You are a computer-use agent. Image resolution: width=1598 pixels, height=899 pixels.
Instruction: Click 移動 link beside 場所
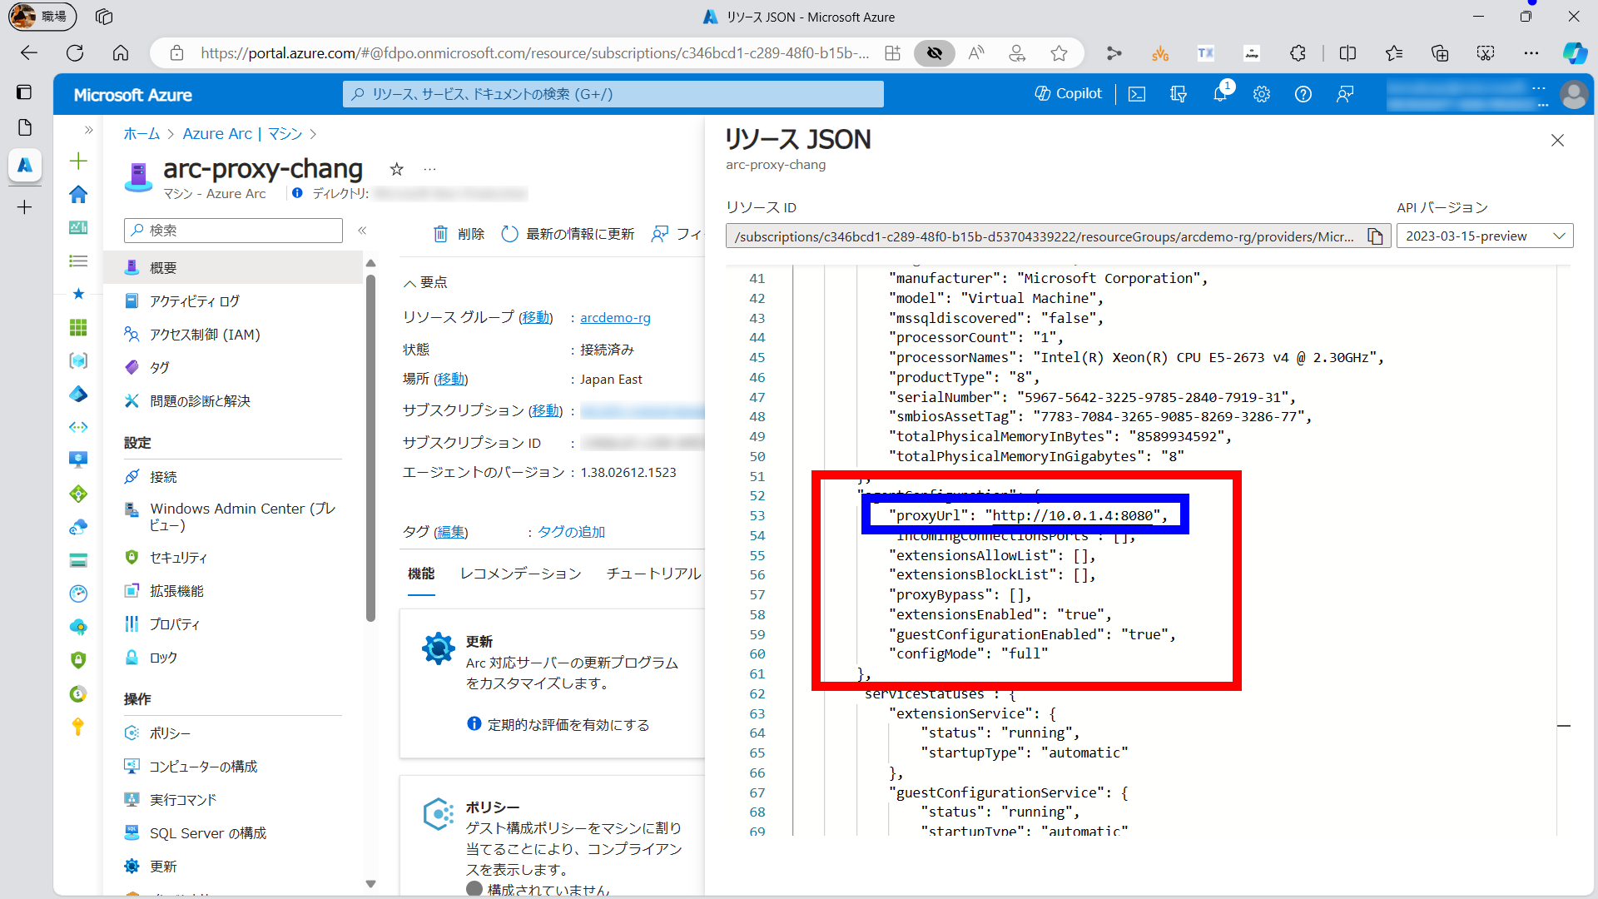450,380
